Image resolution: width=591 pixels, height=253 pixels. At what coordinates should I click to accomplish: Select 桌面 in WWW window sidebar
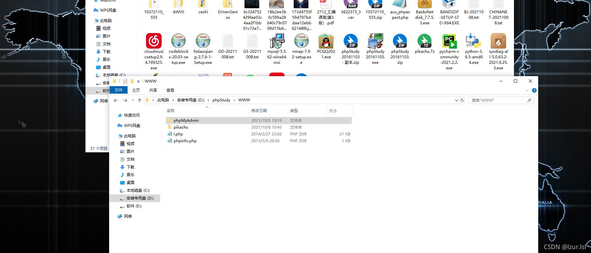point(131,183)
